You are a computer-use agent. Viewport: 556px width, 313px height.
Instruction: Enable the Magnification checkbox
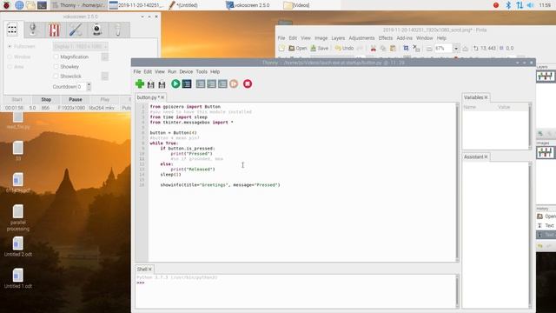(56, 57)
